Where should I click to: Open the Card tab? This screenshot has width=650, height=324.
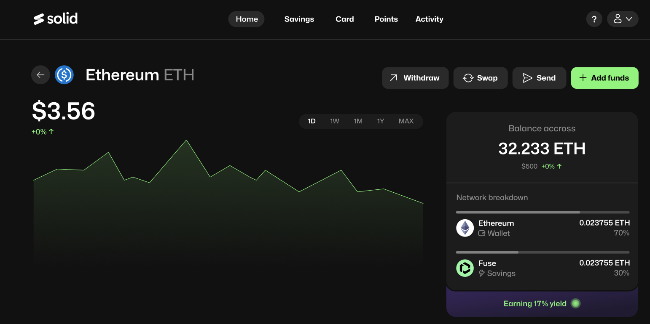345,19
